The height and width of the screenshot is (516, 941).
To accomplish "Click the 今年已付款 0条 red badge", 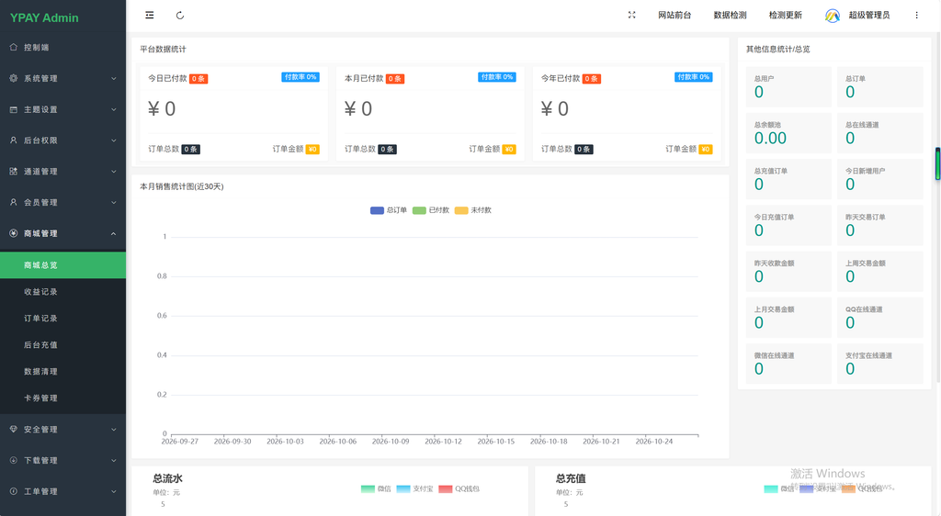I will pyautogui.click(x=592, y=79).
